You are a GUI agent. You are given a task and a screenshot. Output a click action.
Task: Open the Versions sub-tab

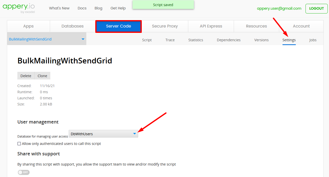click(262, 40)
